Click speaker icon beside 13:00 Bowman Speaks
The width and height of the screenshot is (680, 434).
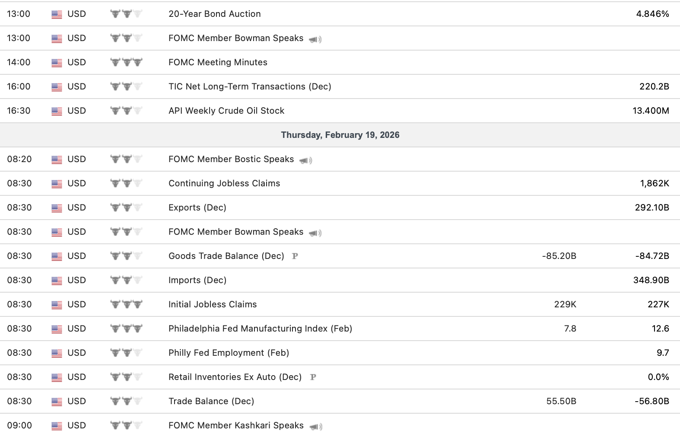click(x=315, y=39)
